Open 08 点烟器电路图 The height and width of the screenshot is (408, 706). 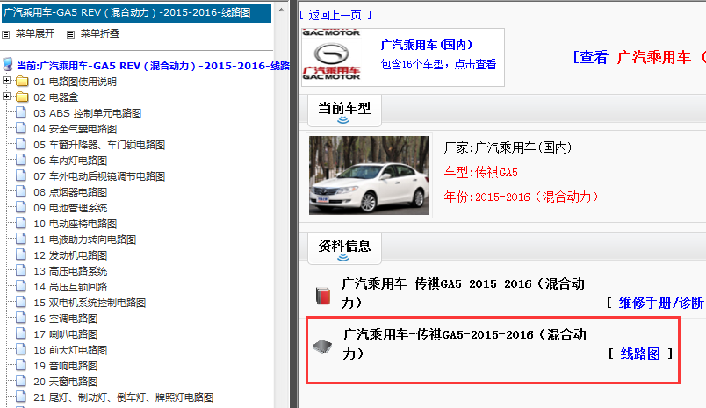tap(70, 192)
